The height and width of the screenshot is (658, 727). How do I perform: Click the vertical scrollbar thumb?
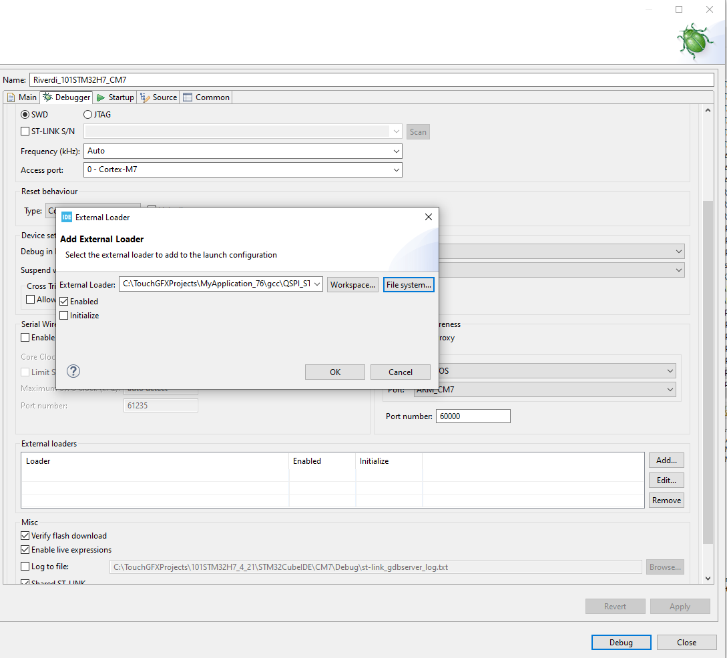708,372
